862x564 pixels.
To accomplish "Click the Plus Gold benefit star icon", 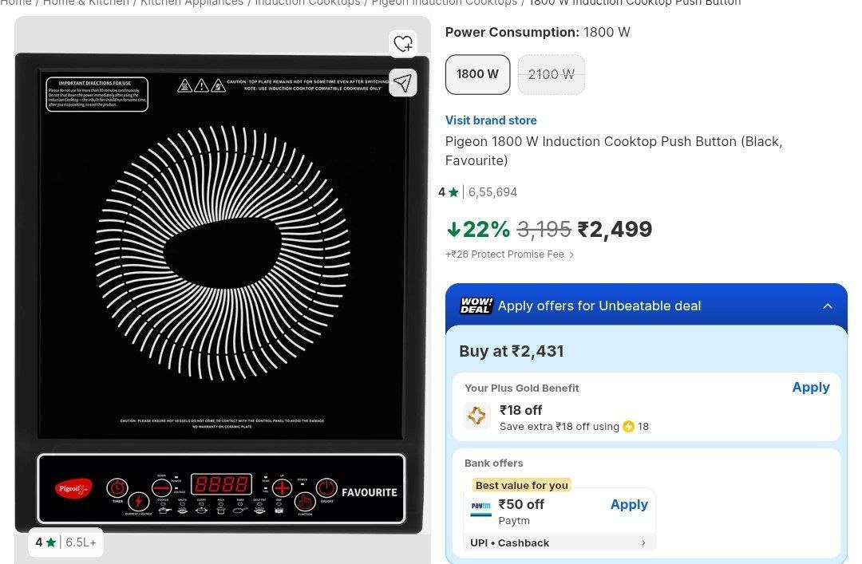I will (476, 416).
